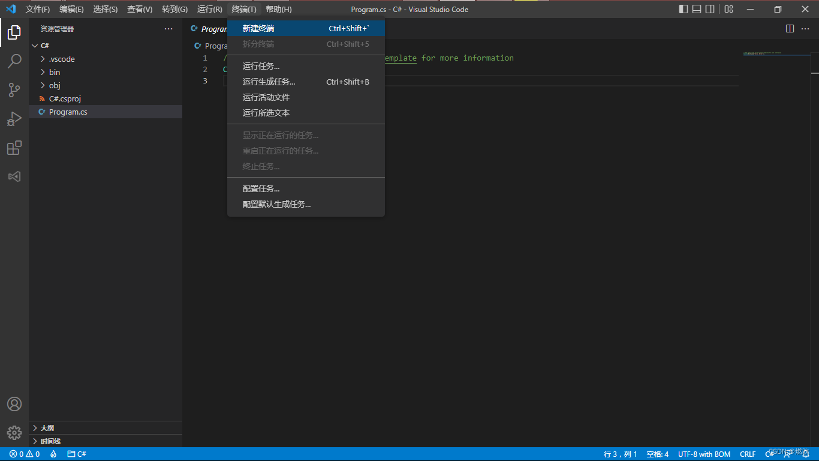The height and width of the screenshot is (461, 819).
Task: Click the 资源管理器 explorer header
Action: click(58, 29)
